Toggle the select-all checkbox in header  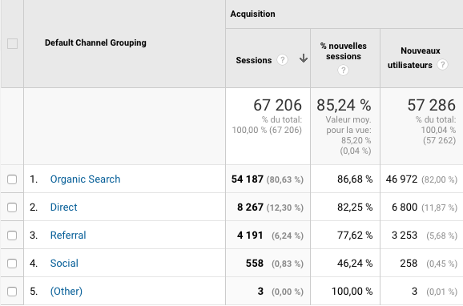[12, 44]
